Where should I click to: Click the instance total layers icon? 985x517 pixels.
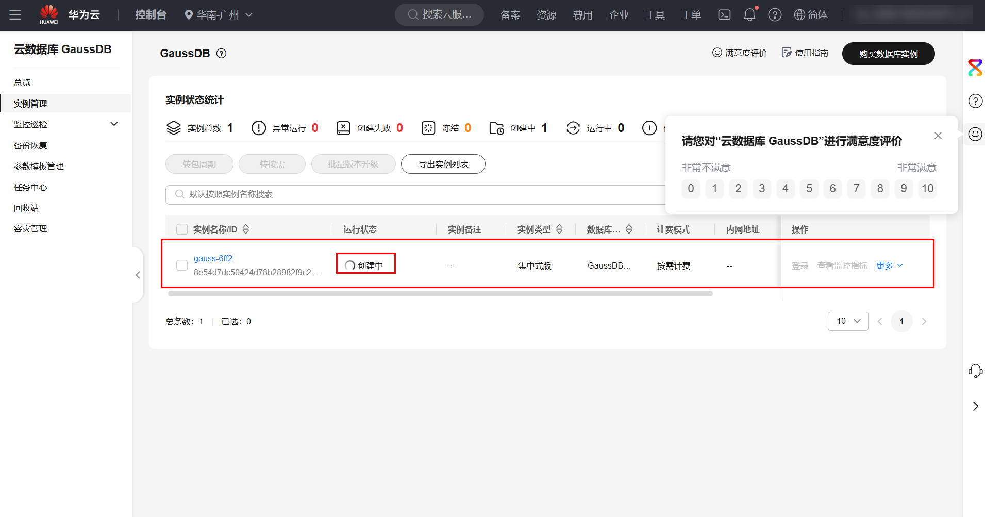pos(174,128)
